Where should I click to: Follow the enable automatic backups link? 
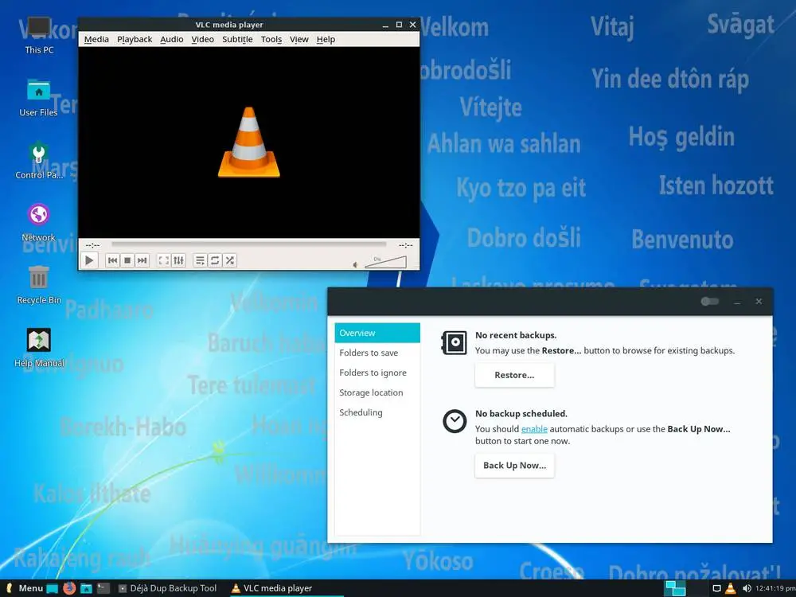pyautogui.click(x=534, y=429)
